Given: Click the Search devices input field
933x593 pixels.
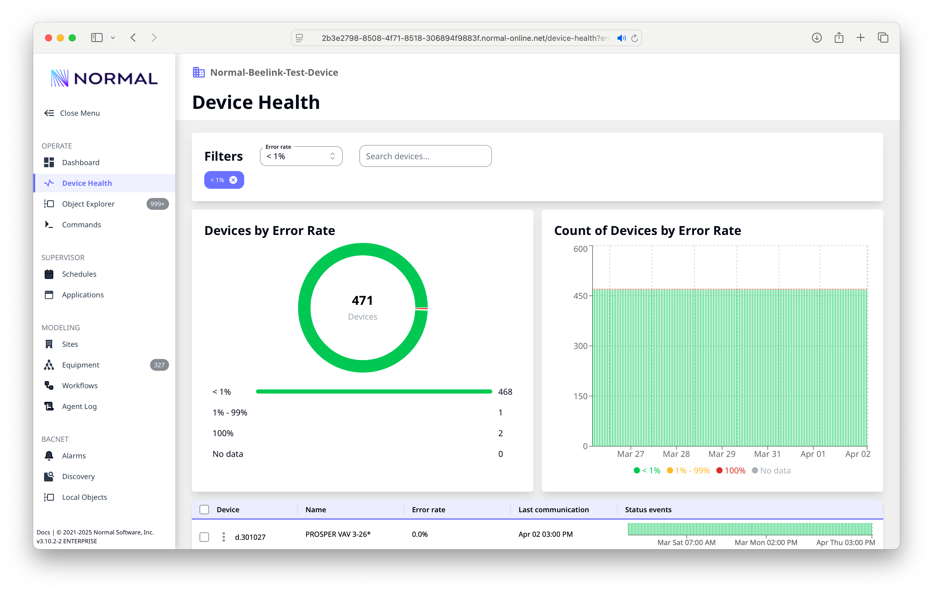Looking at the screenshot, I should [x=425, y=156].
